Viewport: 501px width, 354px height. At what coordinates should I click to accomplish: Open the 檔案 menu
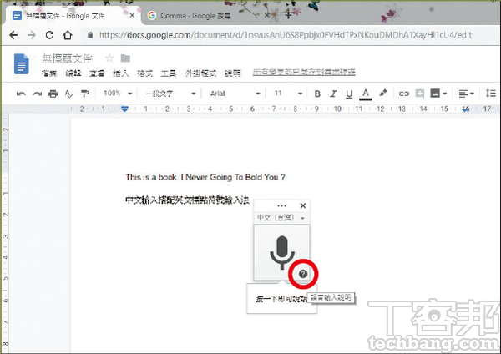[49, 73]
